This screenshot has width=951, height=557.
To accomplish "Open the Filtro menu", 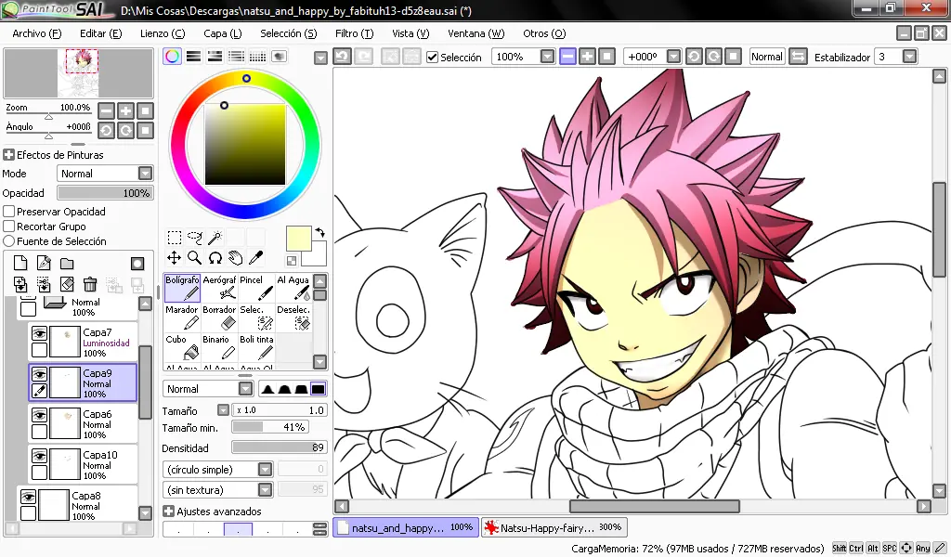I will pos(354,33).
